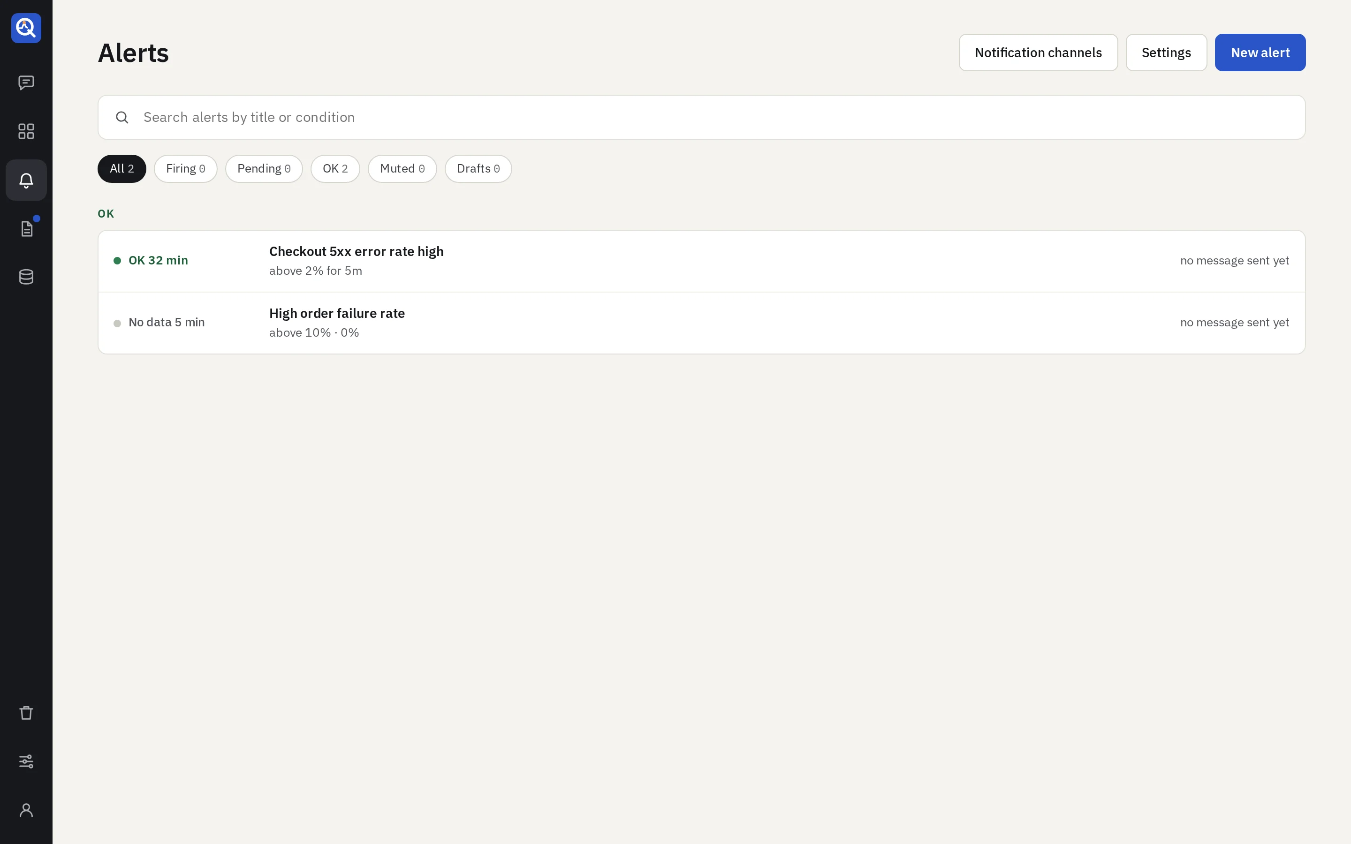Open the trash bin icon
Viewport: 1351px width, 844px height.
click(x=26, y=713)
